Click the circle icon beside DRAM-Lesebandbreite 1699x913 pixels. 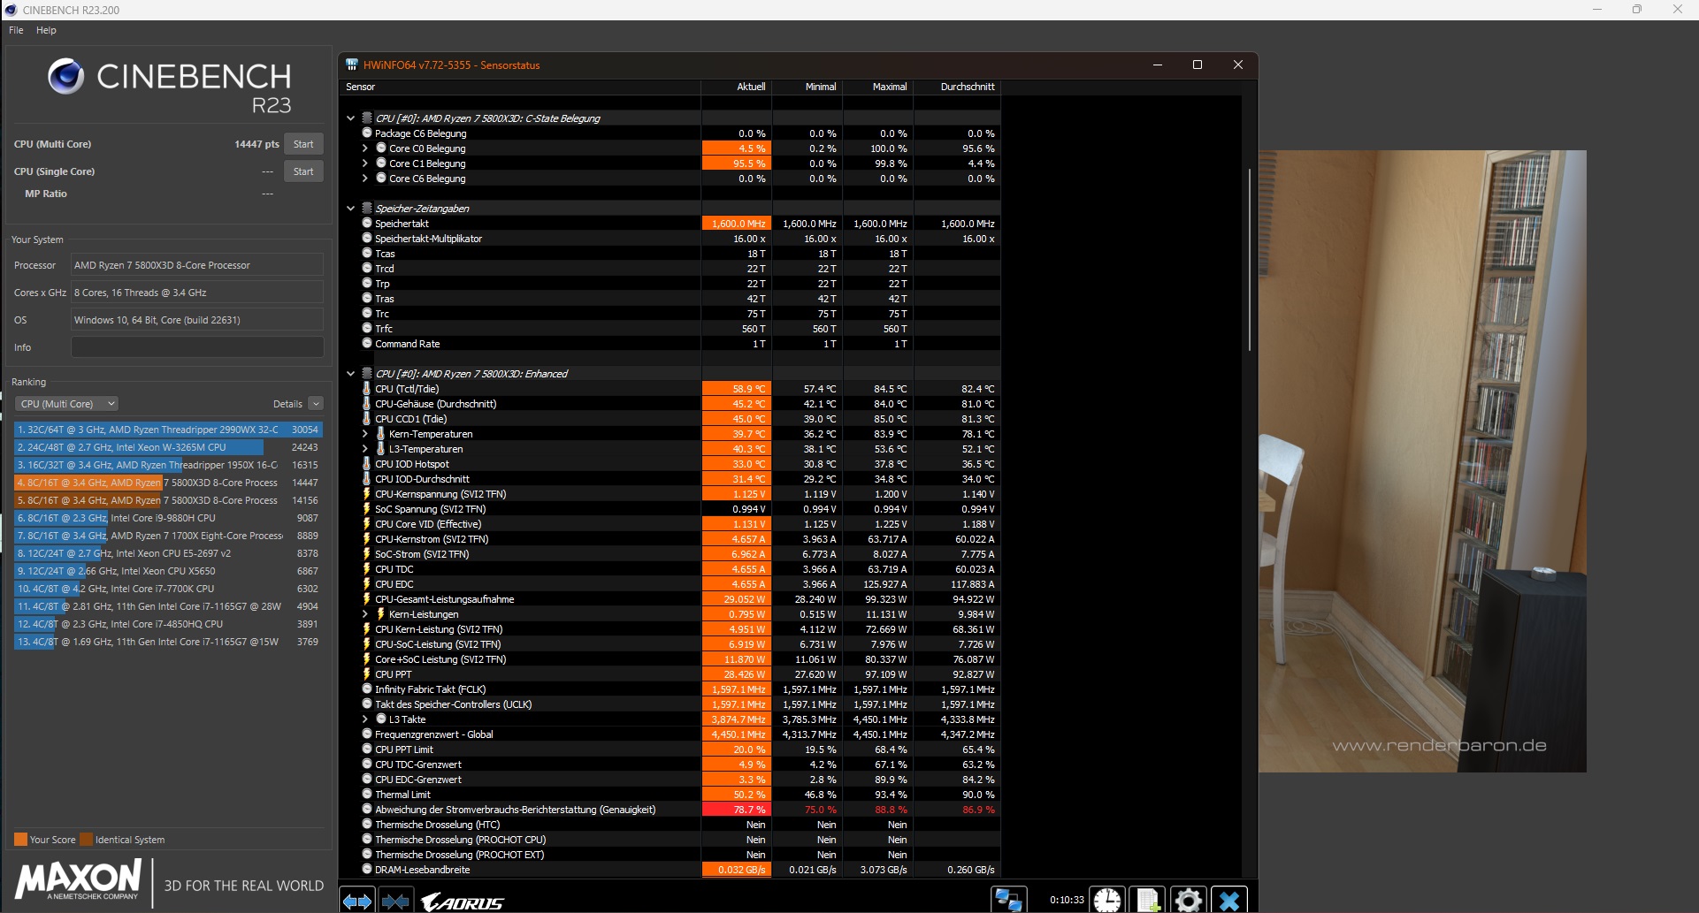(366, 870)
